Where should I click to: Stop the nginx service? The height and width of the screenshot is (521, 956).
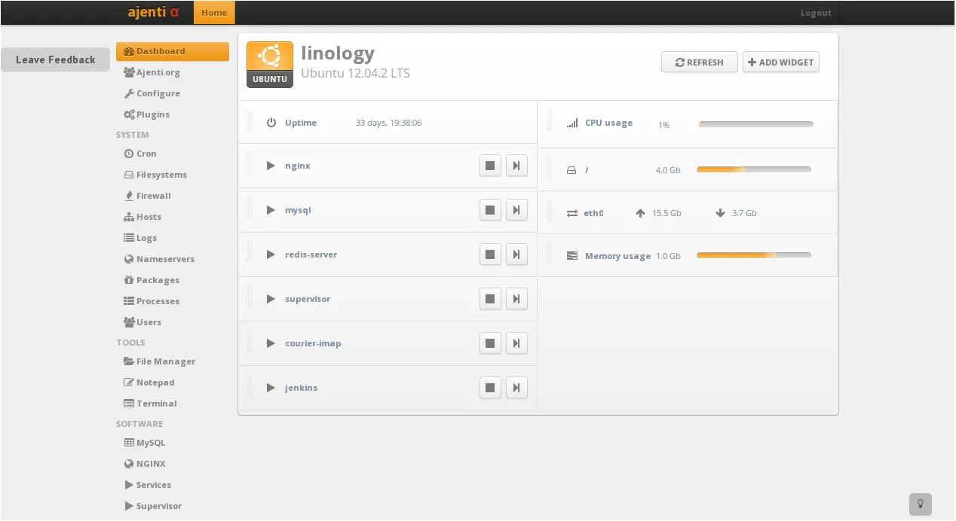pos(490,166)
